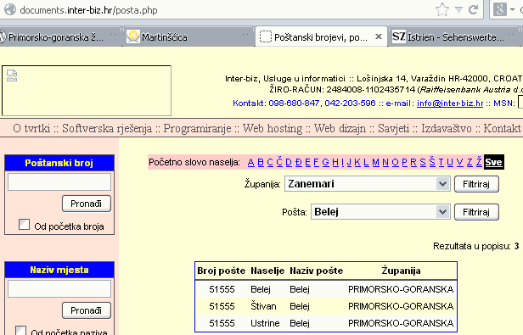
Task: Open Programiranje menu item
Action: (x=197, y=128)
